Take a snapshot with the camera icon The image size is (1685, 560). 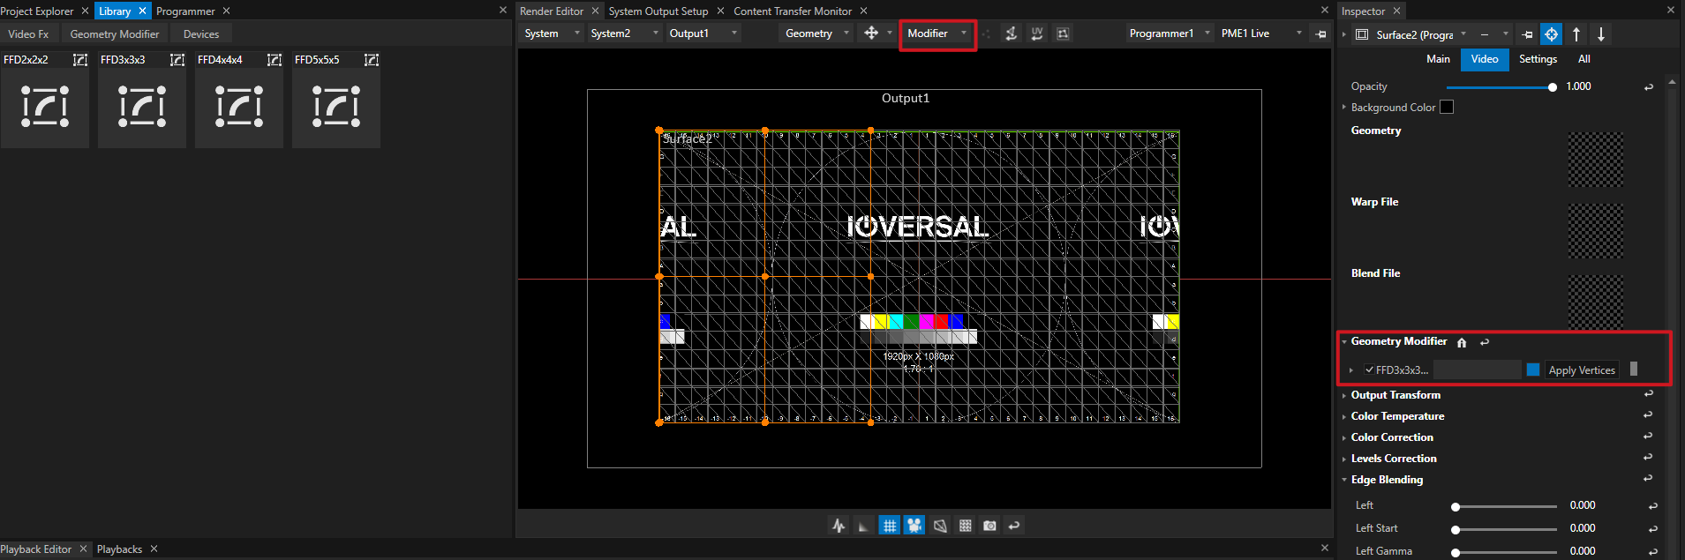click(x=989, y=526)
